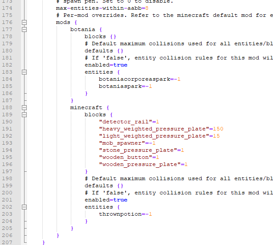Image resolution: width=273 pixels, height=245 pixels.
Task: Click the word entities on line 202
Action: 99,207
